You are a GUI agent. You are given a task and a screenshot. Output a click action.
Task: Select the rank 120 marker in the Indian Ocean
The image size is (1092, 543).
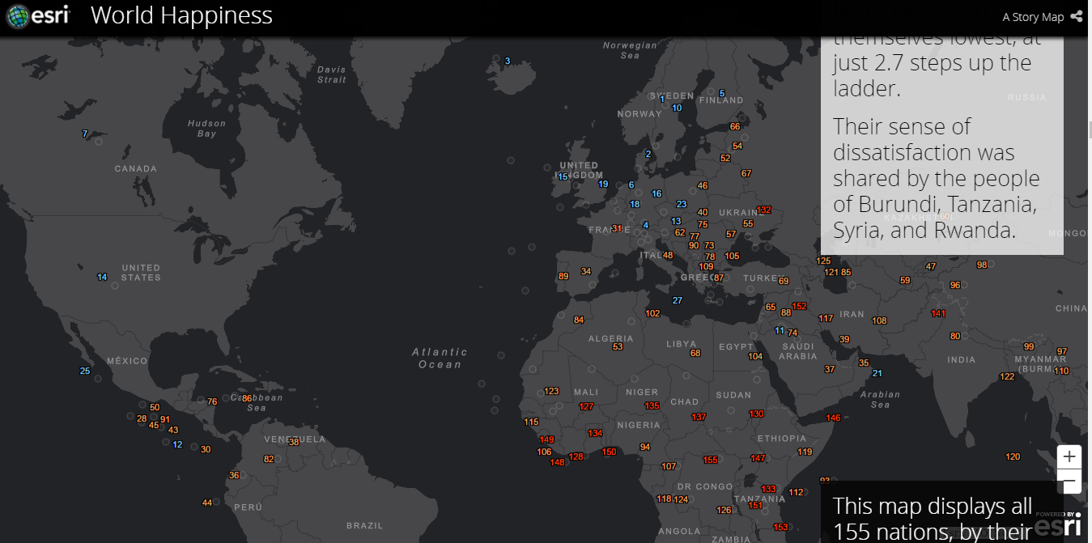pos(1013,456)
